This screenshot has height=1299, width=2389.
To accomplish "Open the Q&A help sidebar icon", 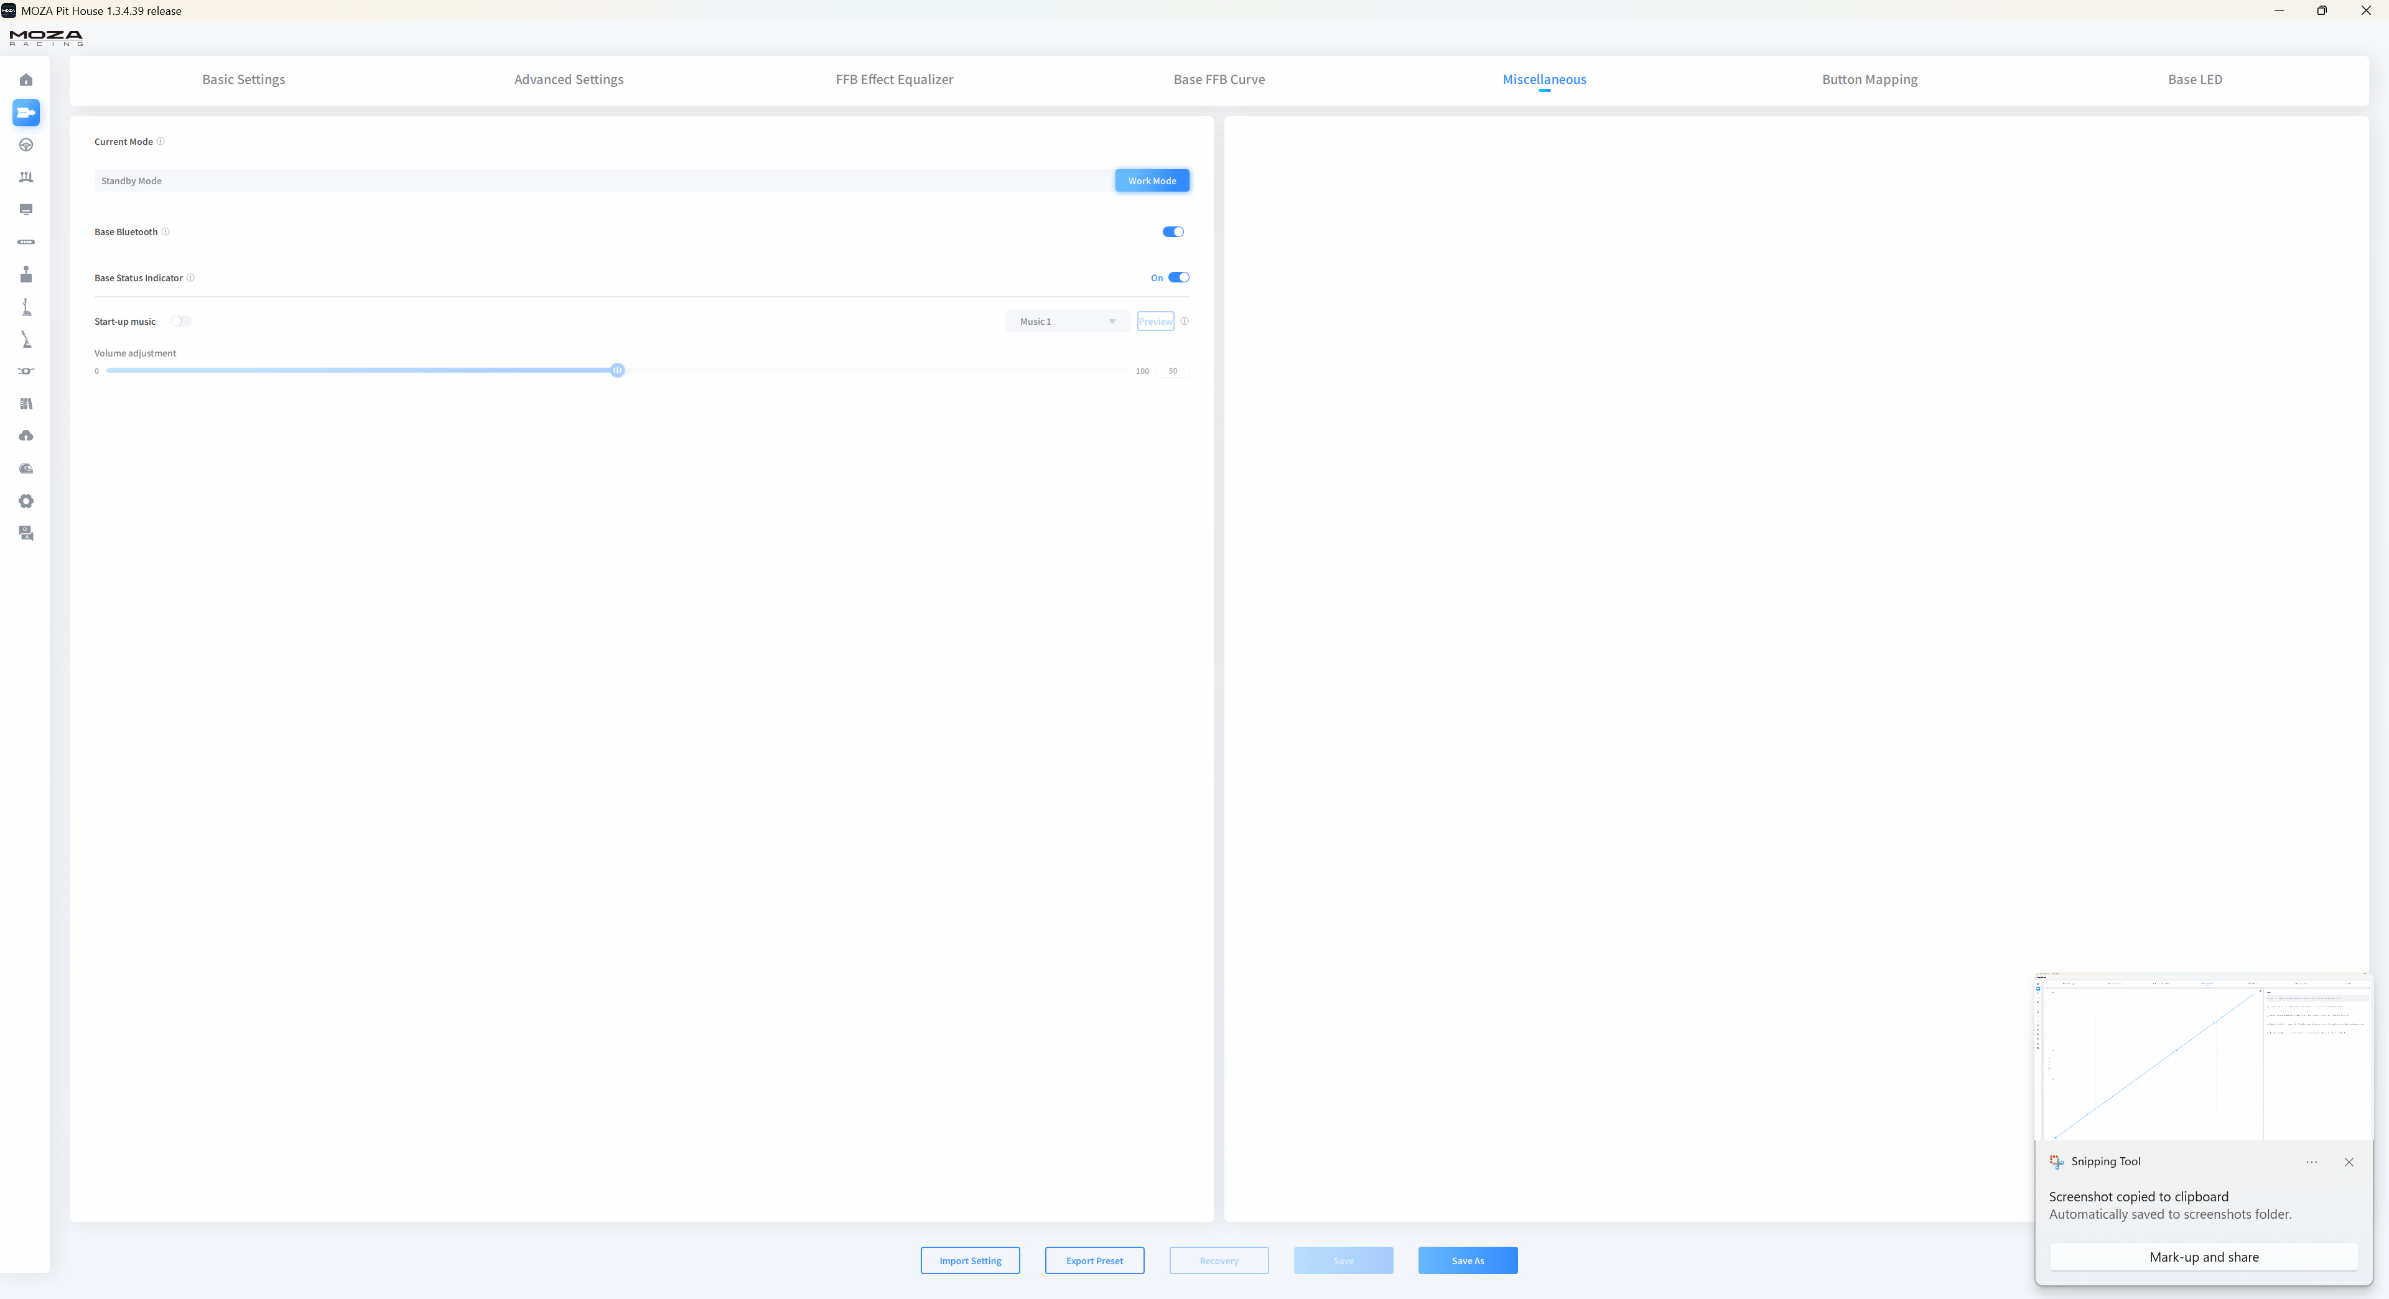I will (x=26, y=533).
